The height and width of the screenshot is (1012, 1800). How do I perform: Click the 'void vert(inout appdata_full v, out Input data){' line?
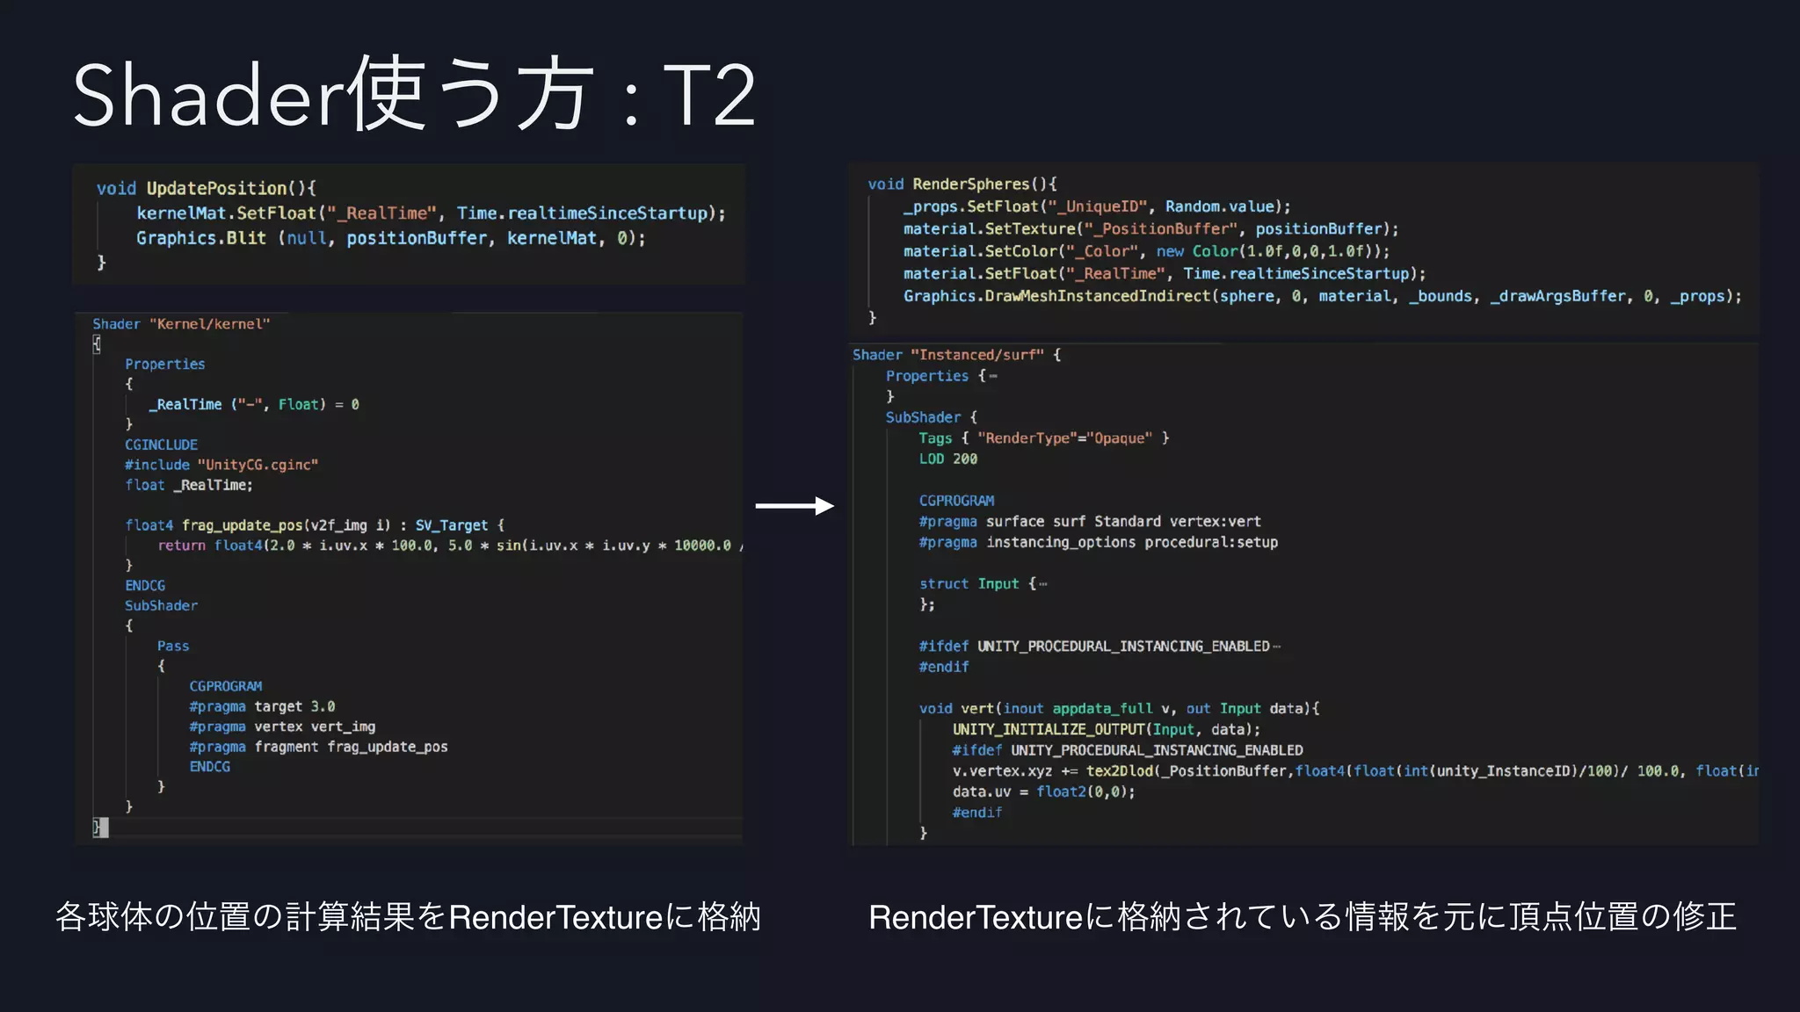[1119, 708]
